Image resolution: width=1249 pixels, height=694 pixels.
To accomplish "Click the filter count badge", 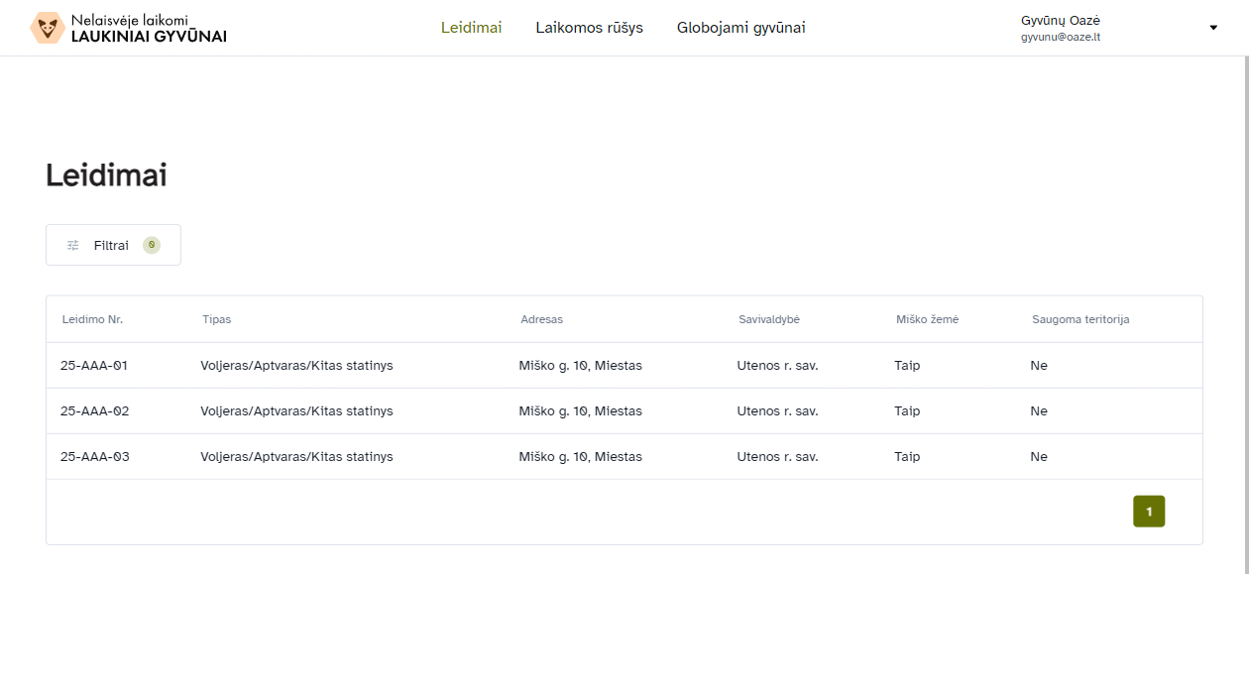I will click(x=152, y=245).
